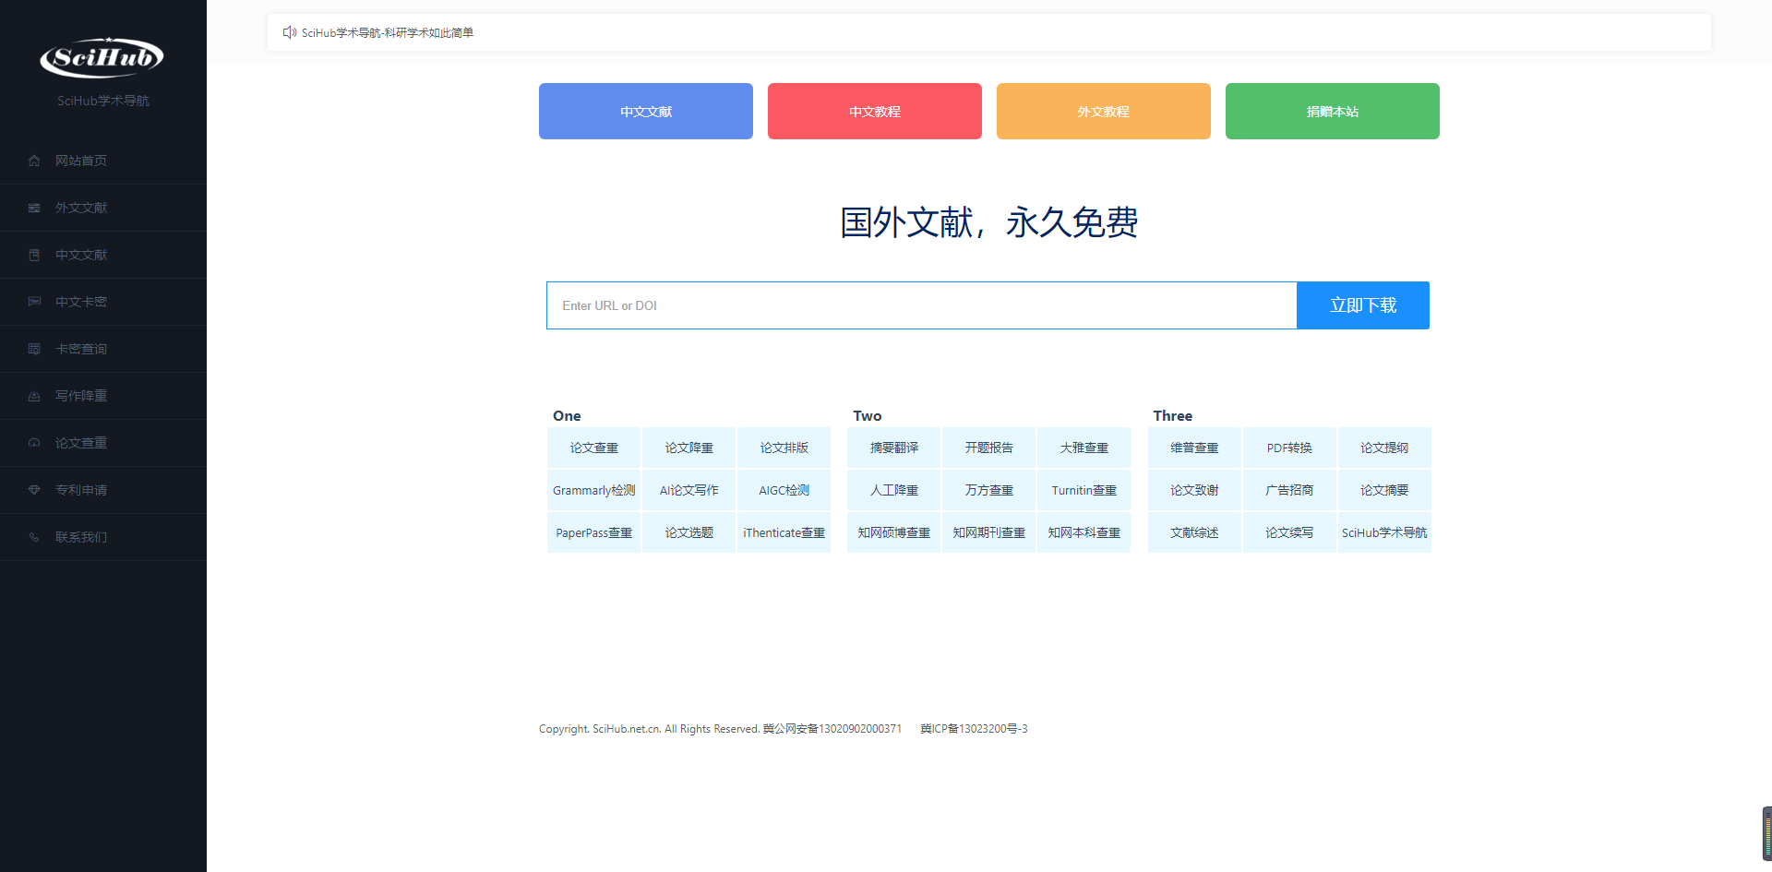1772x872 pixels.
Task: Select 中文文献 in the sidebar menu
Action: pos(103,255)
